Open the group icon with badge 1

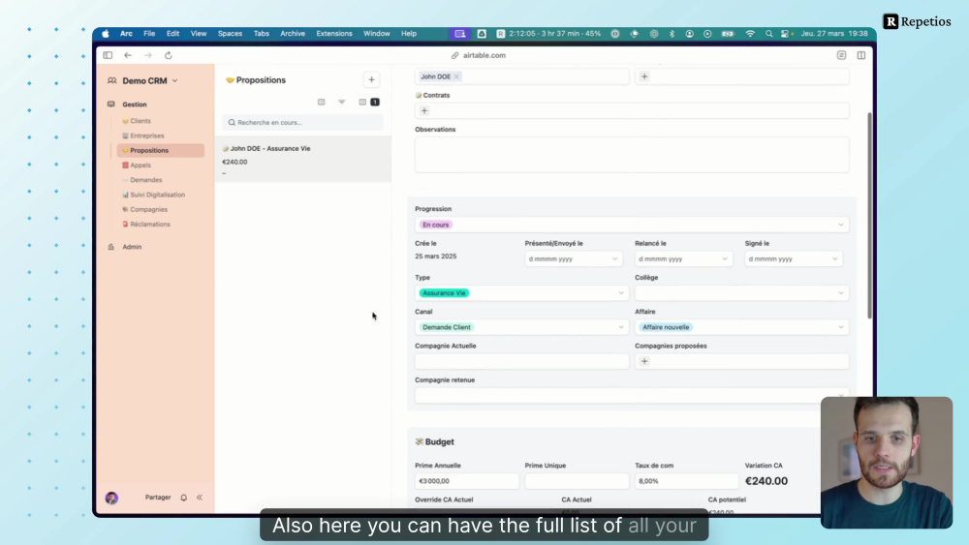click(369, 102)
